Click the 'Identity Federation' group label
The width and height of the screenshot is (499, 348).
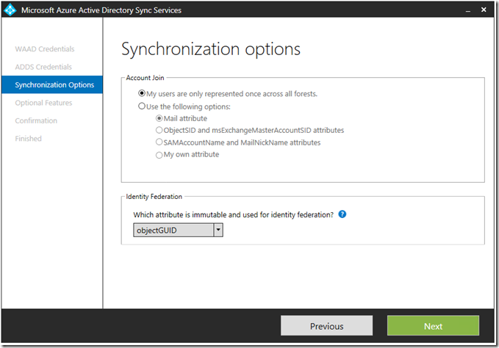pyautogui.click(x=154, y=197)
